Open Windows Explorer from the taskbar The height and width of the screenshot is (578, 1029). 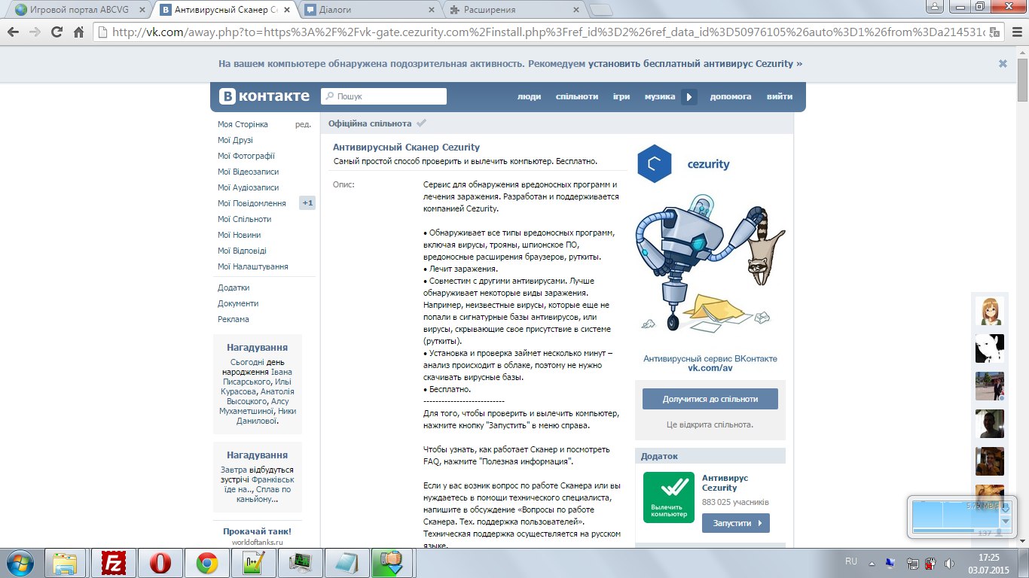pos(66,563)
